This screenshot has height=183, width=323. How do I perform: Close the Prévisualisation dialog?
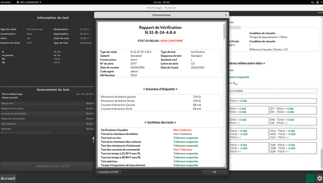coord(226,15)
